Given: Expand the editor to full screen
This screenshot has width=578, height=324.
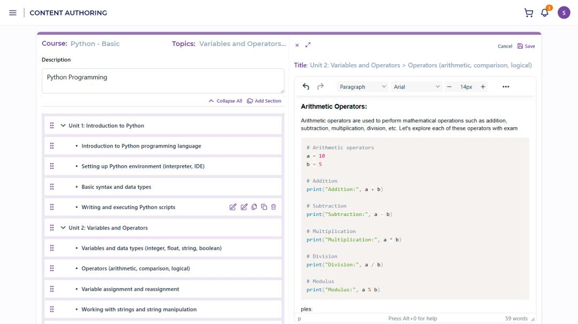Looking at the screenshot, I should 308,45.
